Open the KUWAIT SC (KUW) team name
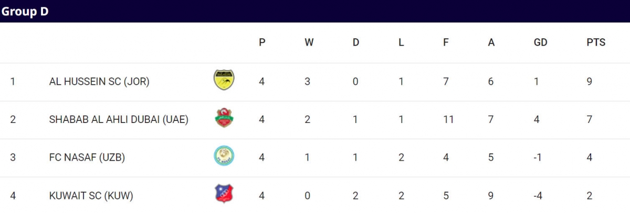 pyautogui.click(x=91, y=196)
